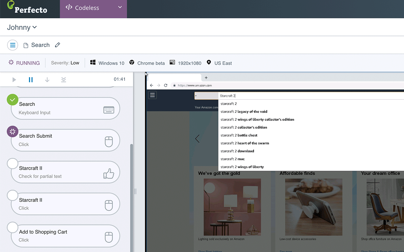Image resolution: width=404 pixels, height=252 pixels.
Task: Click the panel splitter handle
Action: 135,191
